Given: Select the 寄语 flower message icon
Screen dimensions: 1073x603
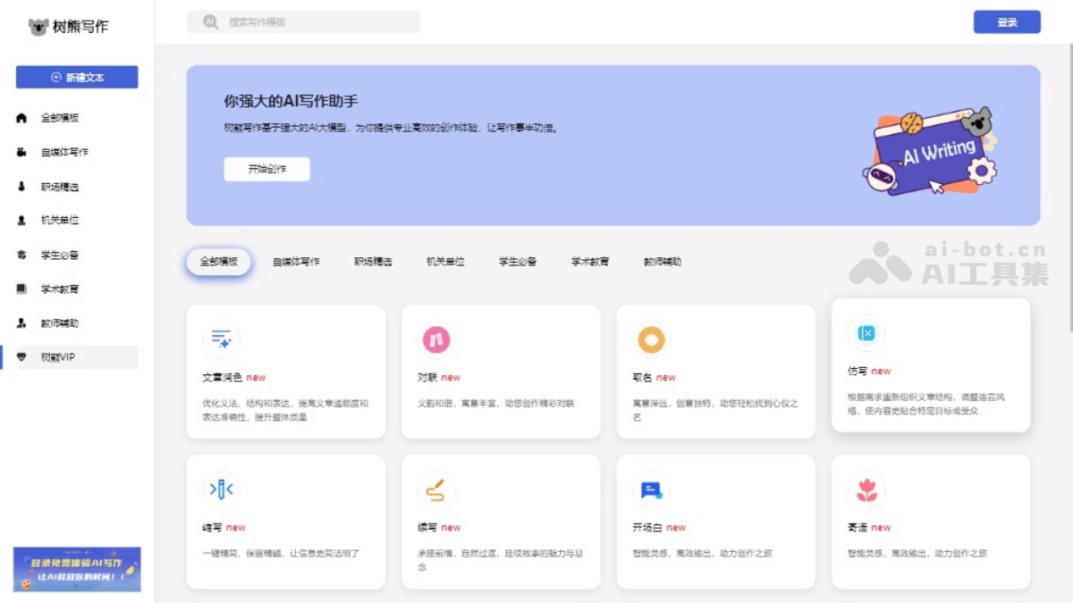Looking at the screenshot, I should [x=866, y=488].
